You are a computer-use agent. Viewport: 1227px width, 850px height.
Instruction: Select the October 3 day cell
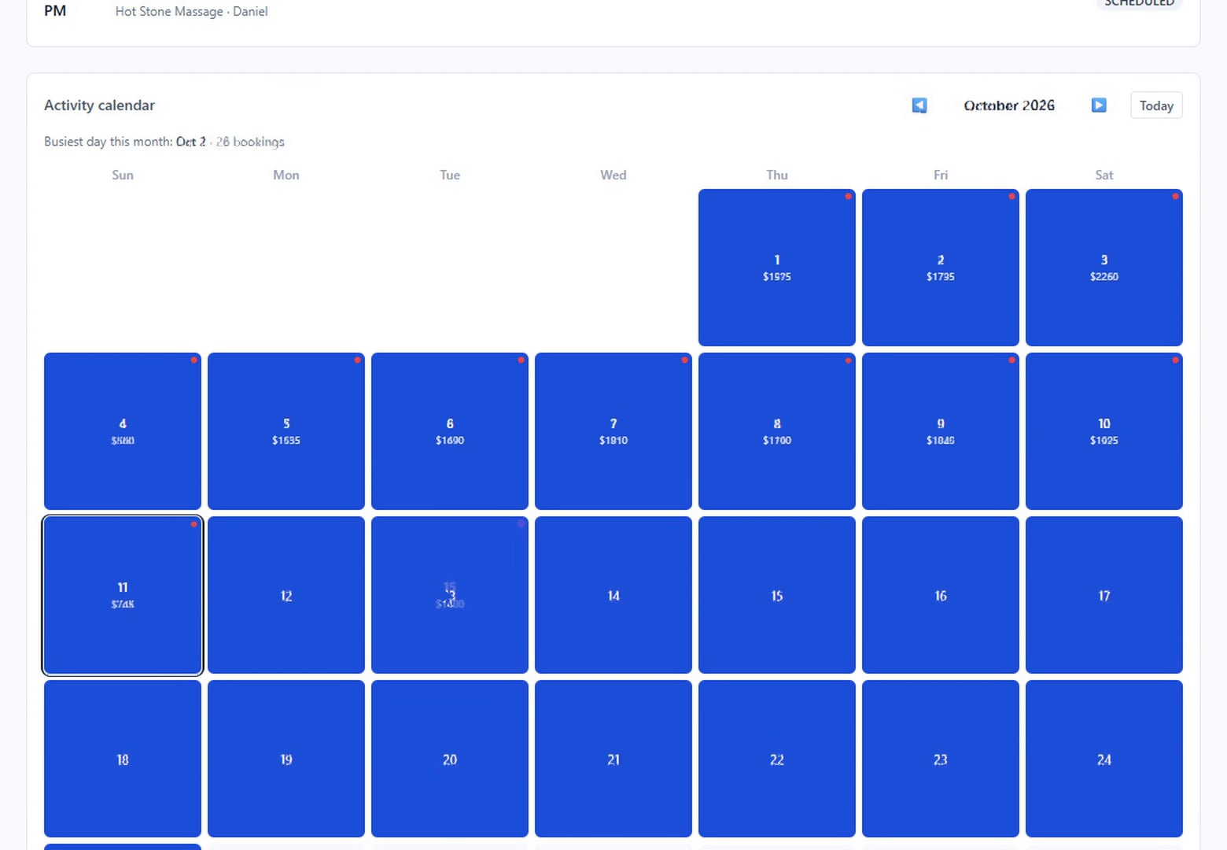click(1104, 268)
